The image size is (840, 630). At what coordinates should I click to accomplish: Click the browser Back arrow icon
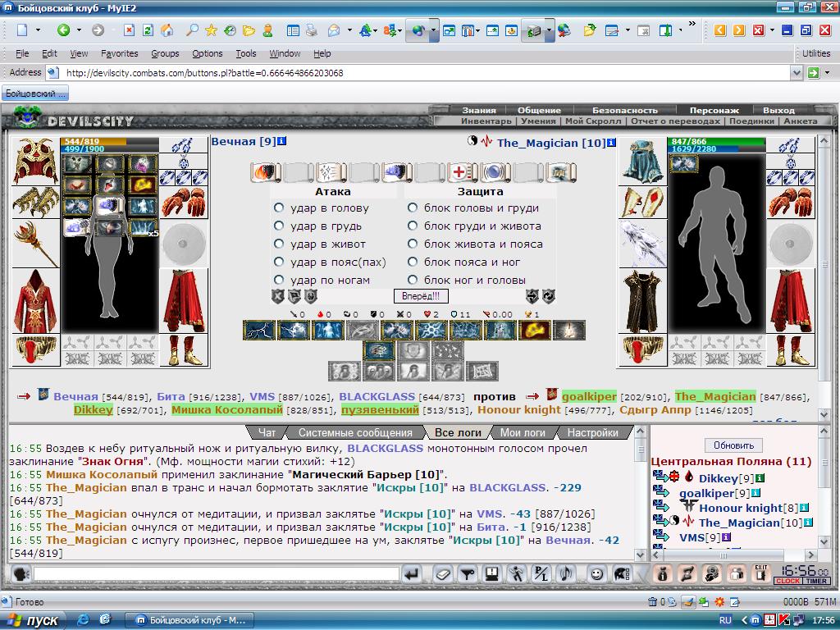(x=64, y=30)
